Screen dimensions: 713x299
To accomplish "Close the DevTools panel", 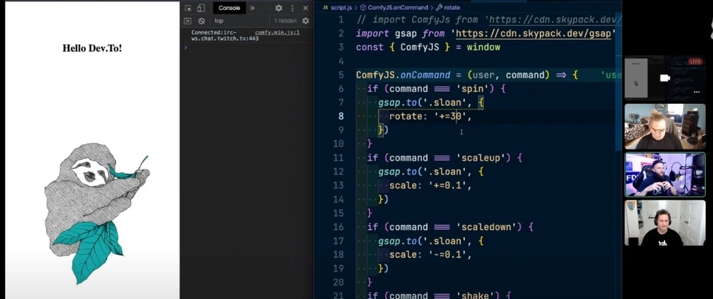I will [x=305, y=8].
